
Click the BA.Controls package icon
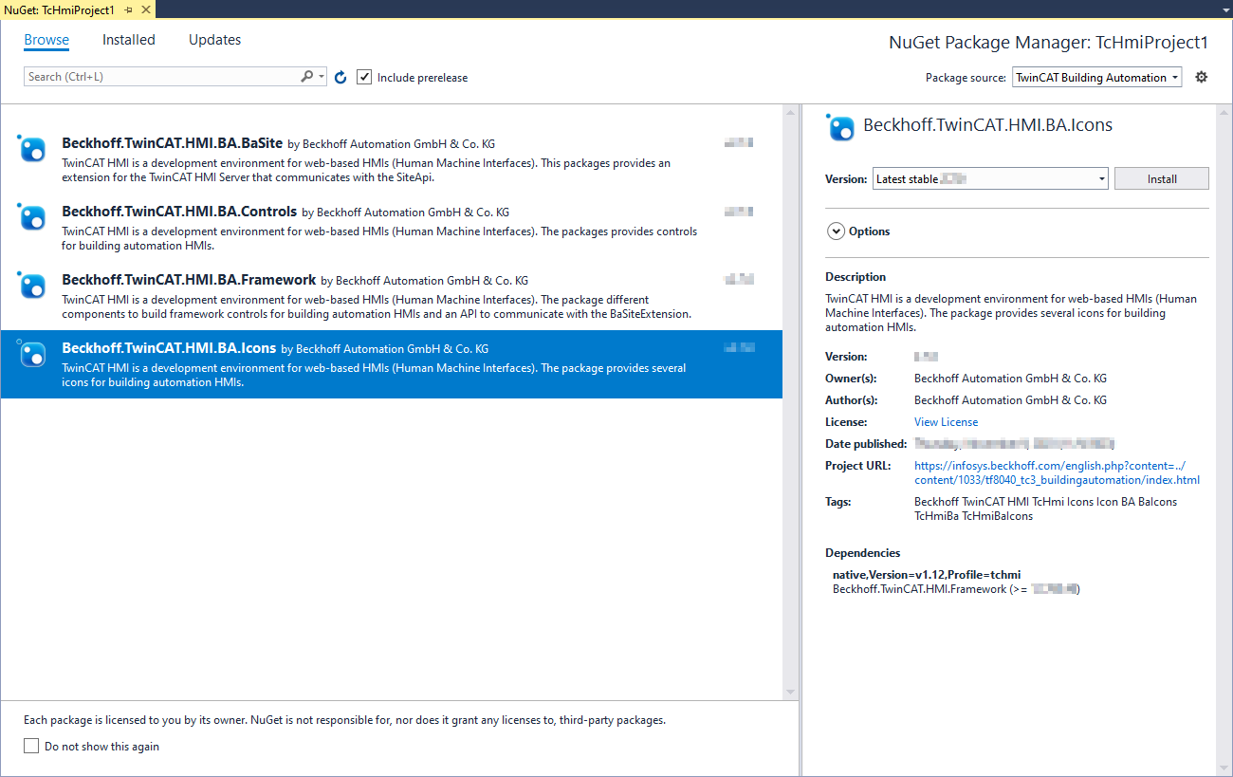32,217
